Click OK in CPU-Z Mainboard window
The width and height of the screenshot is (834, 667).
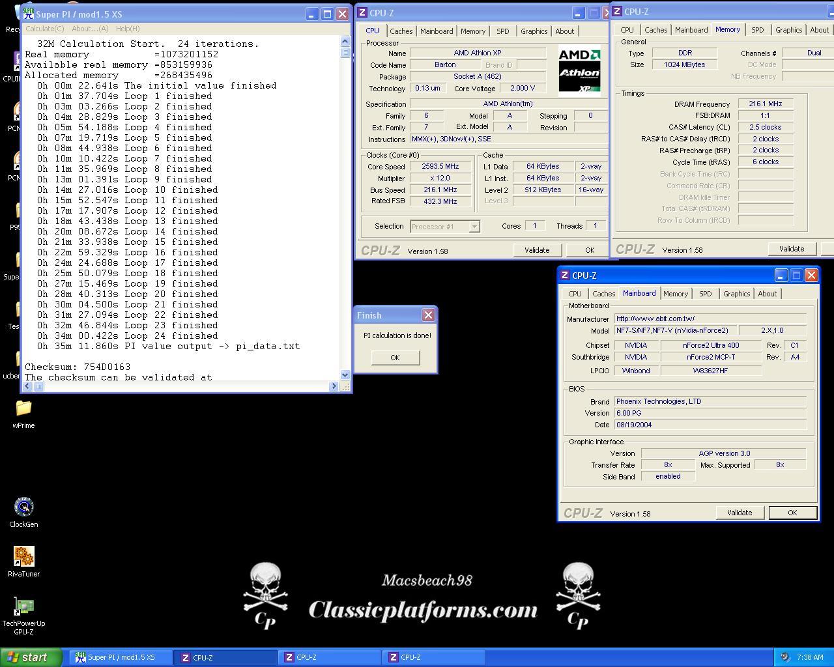pyautogui.click(x=792, y=513)
